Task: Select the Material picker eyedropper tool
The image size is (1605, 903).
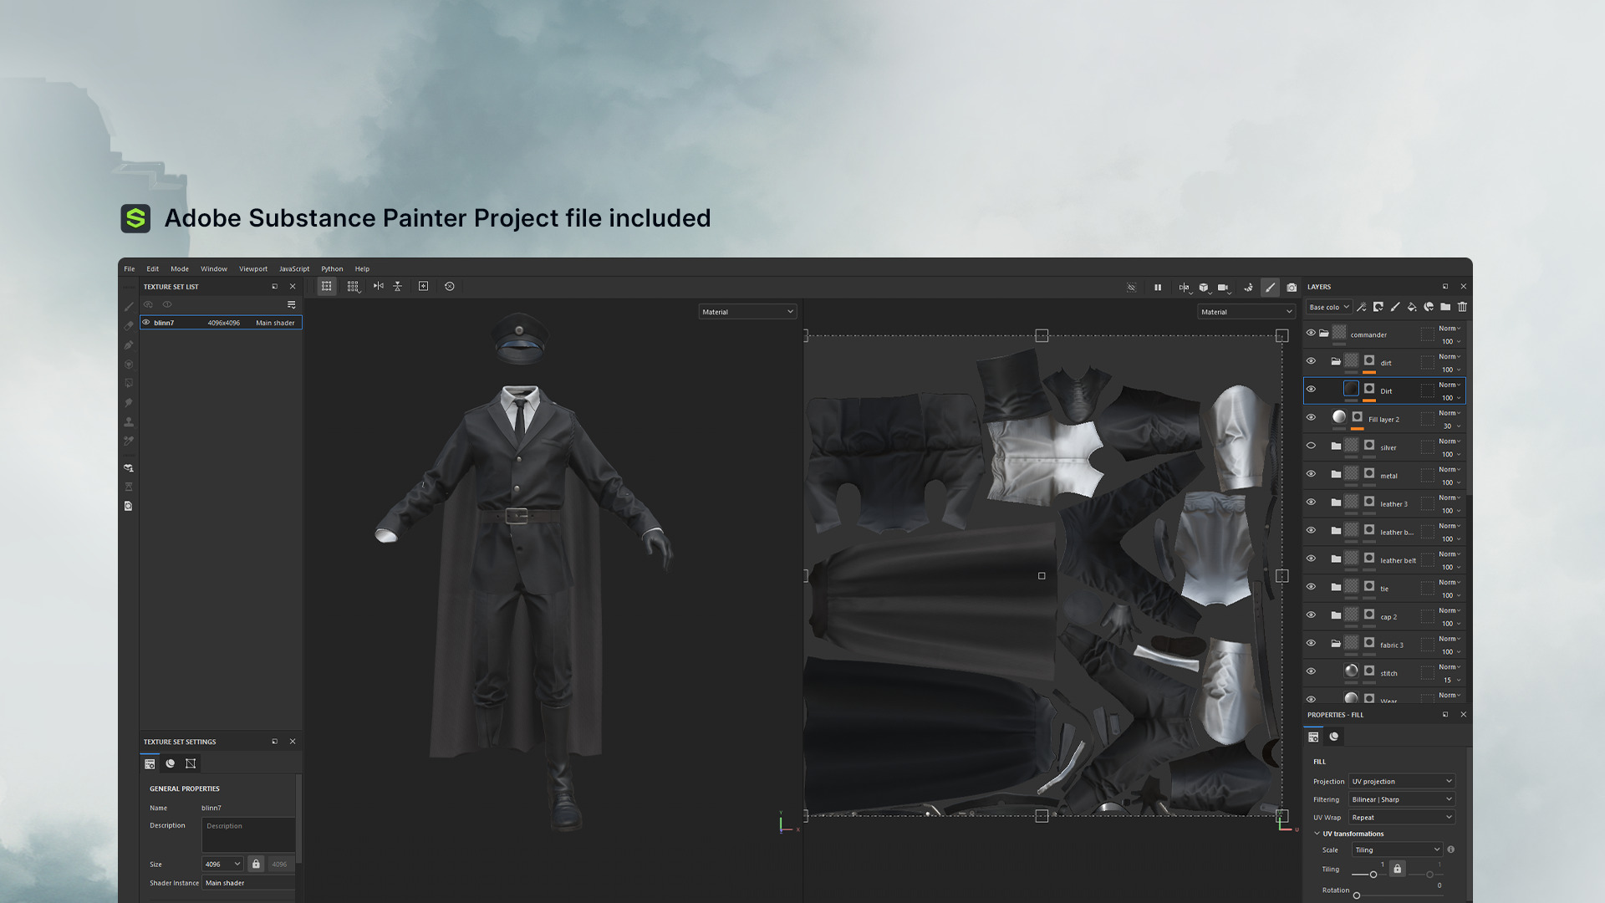Action: point(129,441)
